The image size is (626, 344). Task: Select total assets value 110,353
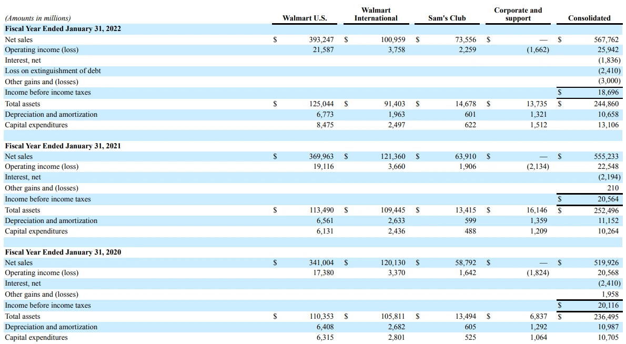click(x=321, y=317)
